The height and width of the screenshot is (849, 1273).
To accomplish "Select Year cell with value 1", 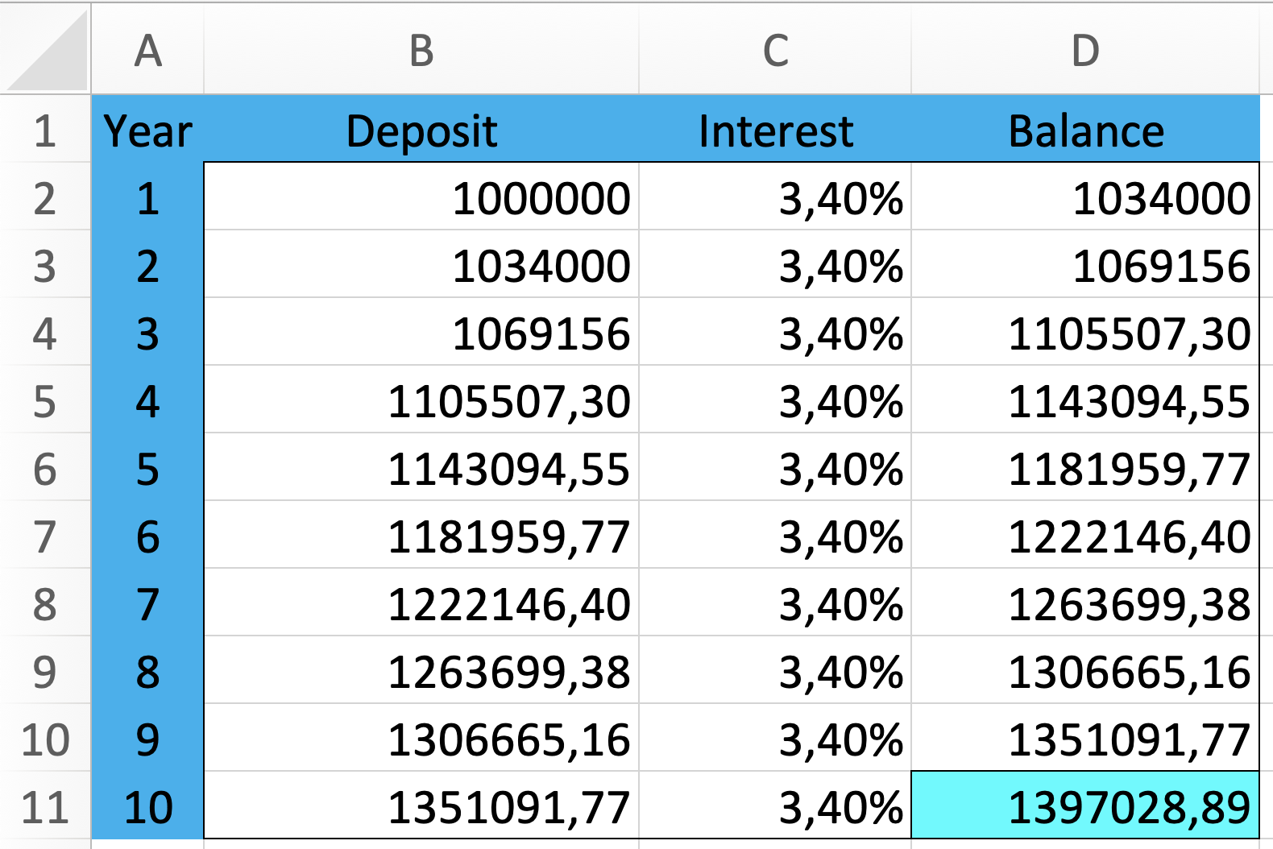I will [147, 197].
